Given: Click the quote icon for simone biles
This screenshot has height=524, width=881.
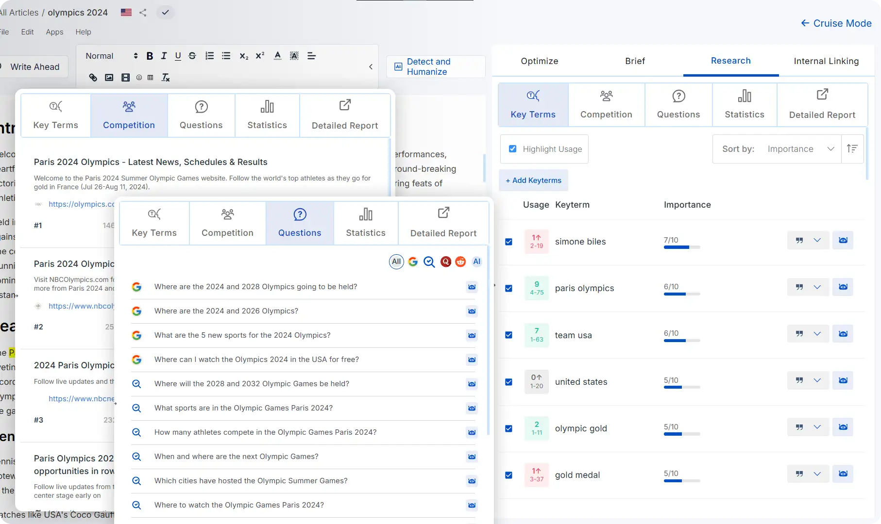Looking at the screenshot, I should pos(799,241).
